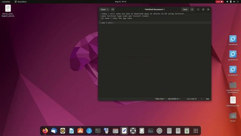Open the file via the Open button
This screenshot has height=136, width=241.
click(103, 9)
